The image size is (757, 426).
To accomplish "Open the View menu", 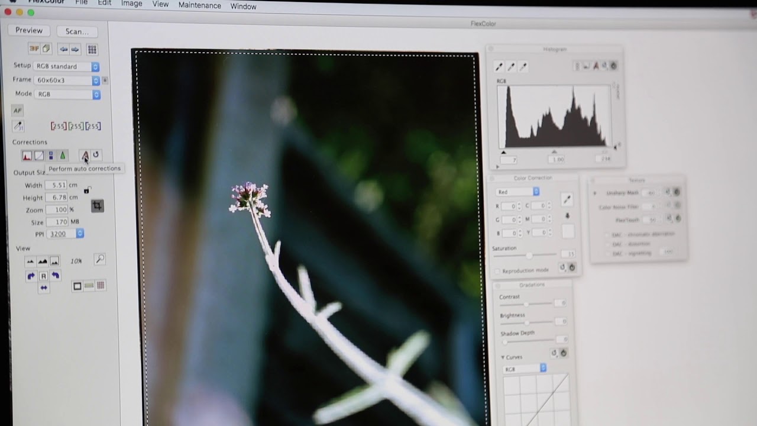I will (160, 4).
